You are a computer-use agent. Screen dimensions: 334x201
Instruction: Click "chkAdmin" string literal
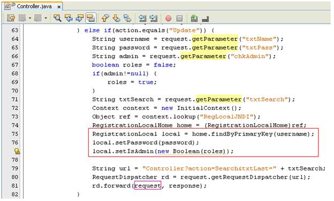[x=249, y=56]
